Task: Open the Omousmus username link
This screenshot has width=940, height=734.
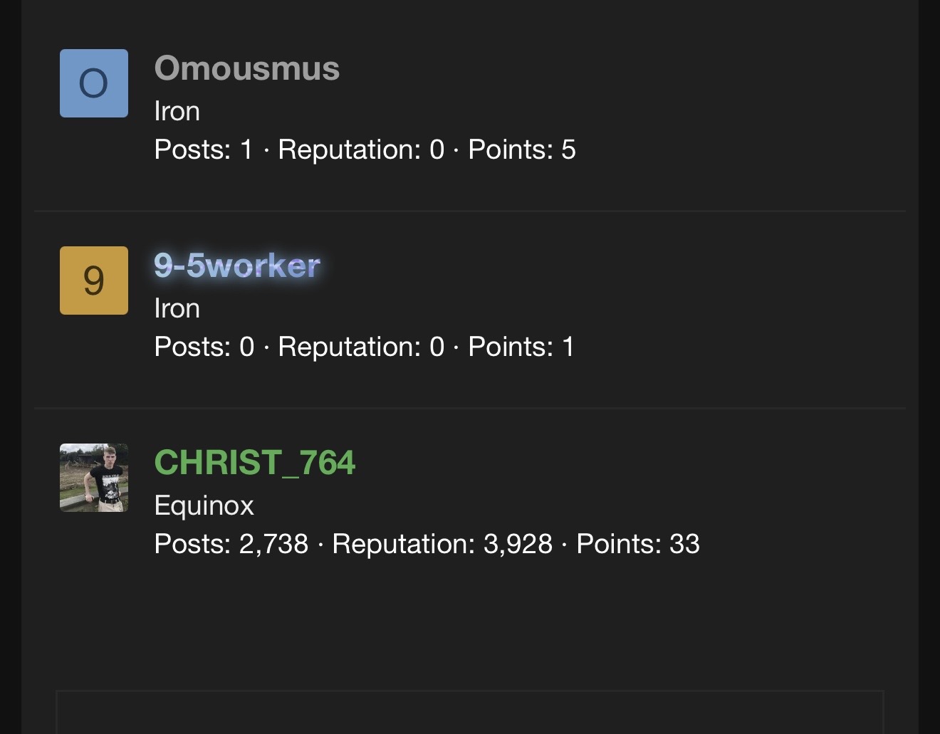Action: (x=246, y=68)
